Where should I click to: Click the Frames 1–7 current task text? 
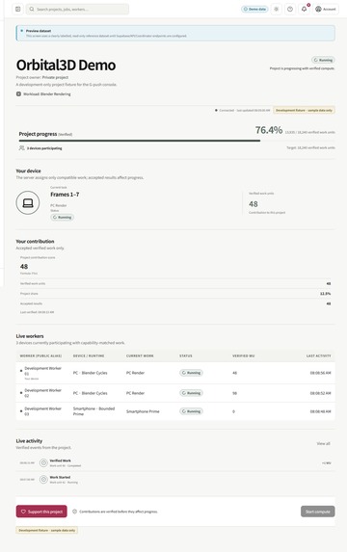(65, 195)
